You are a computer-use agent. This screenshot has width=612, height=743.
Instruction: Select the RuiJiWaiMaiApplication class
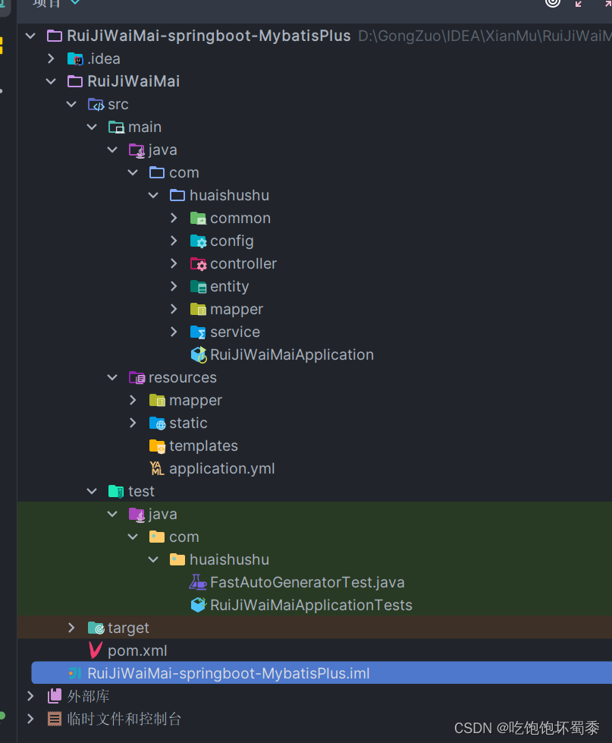[291, 355]
